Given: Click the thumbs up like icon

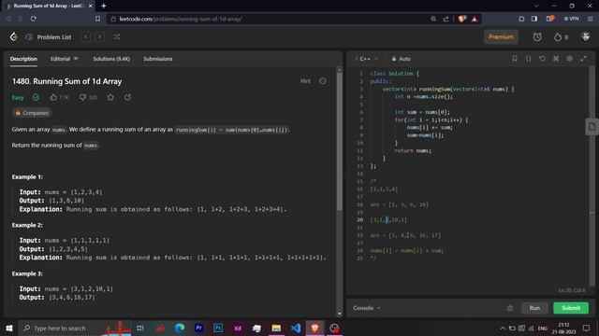Looking at the screenshot, I should (x=53, y=97).
